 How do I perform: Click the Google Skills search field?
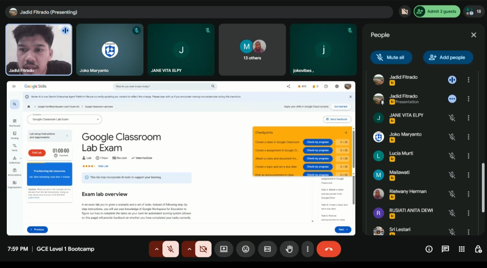click(x=165, y=87)
